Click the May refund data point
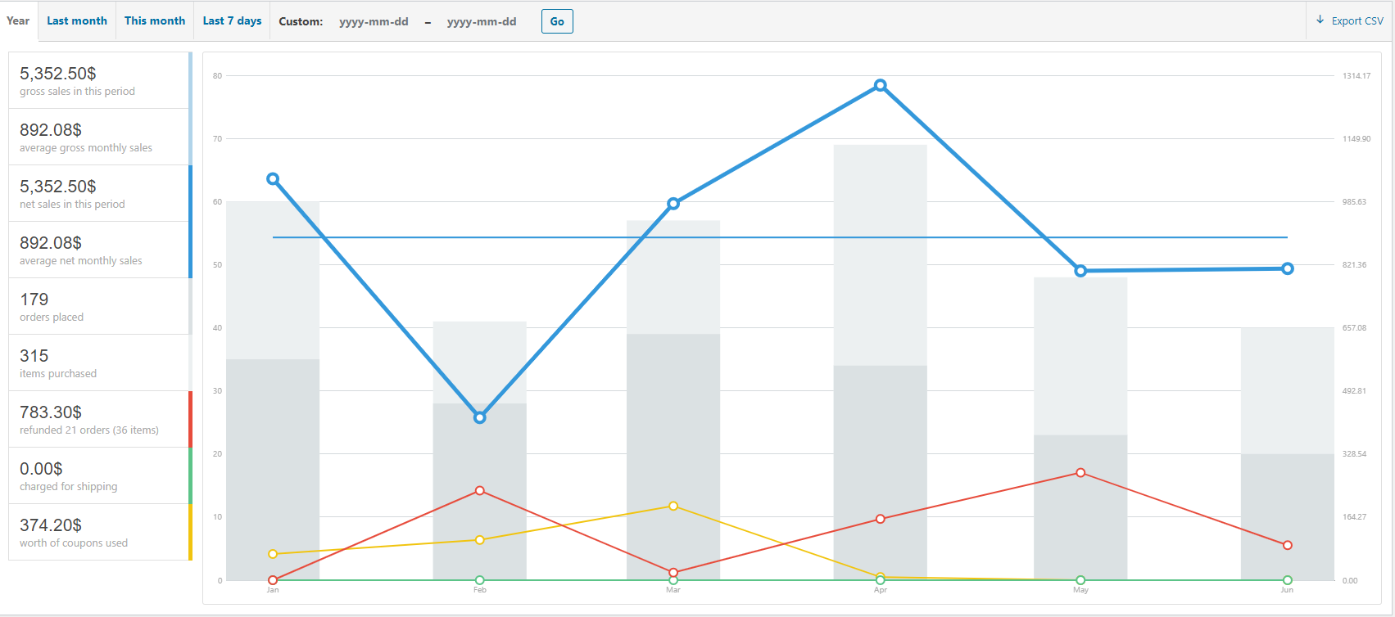 tap(1080, 473)
